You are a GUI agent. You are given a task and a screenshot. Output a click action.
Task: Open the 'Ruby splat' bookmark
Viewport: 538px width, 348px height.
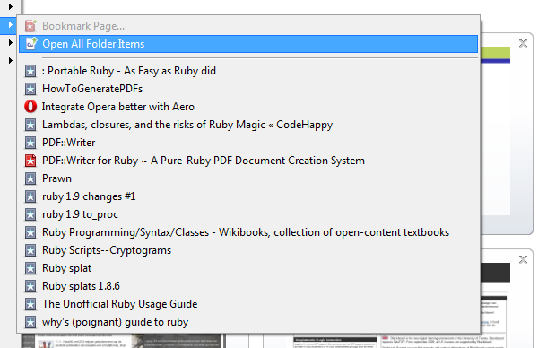pyautogui.click(x=248, y=268)
